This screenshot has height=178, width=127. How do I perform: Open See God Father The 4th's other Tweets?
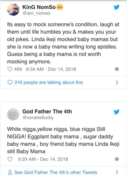(x=56, y=172)
